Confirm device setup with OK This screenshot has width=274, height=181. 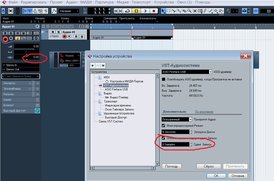(216, 176)
